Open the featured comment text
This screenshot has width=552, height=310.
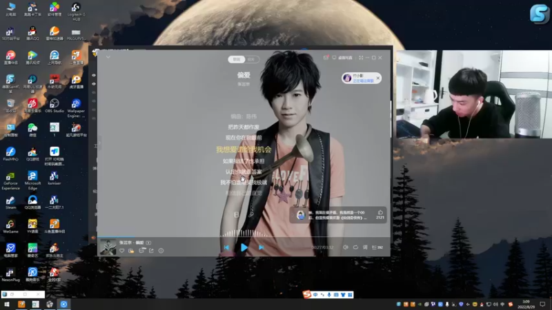click(x=337, y=215)
